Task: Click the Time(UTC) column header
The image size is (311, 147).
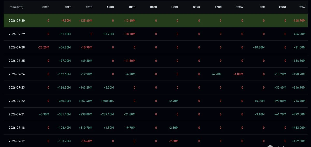Action: point(17,7)
